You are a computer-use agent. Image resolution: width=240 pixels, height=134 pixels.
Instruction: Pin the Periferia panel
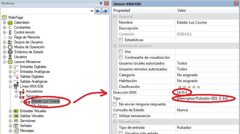101,3
